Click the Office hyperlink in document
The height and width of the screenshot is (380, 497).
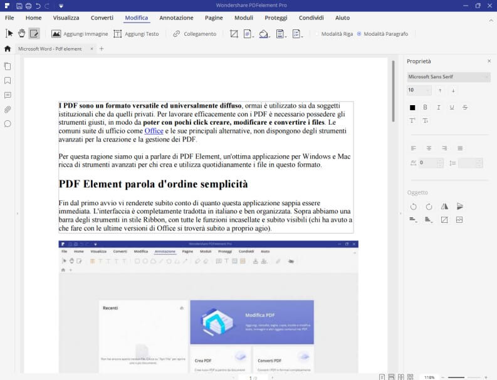(154, 131)
